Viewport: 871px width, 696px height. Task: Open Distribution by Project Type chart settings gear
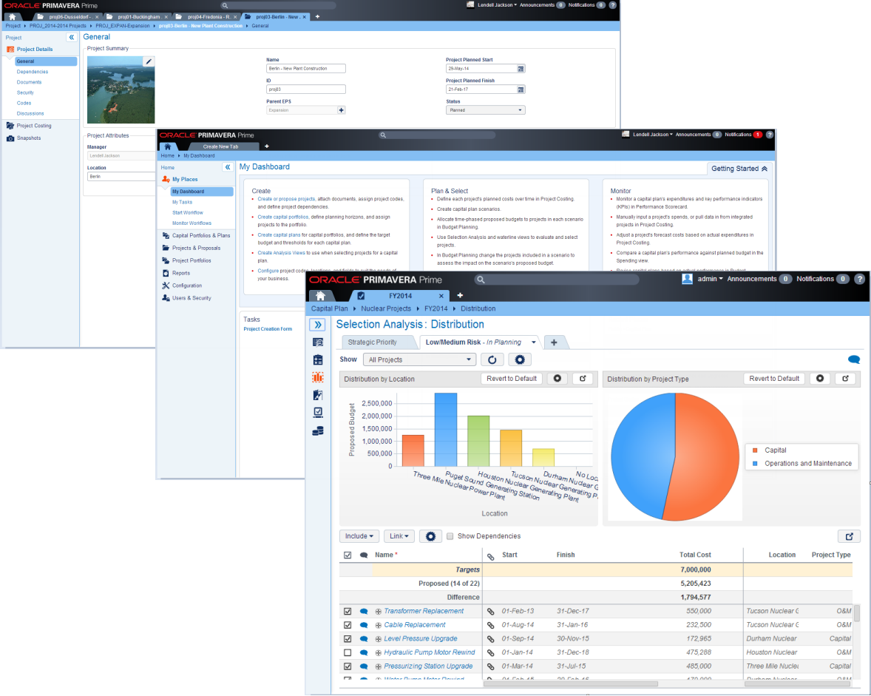[x=820, y=379]
